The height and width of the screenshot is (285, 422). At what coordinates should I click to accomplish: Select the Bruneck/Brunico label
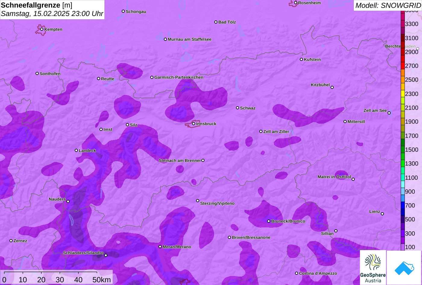tap(288, 221)
